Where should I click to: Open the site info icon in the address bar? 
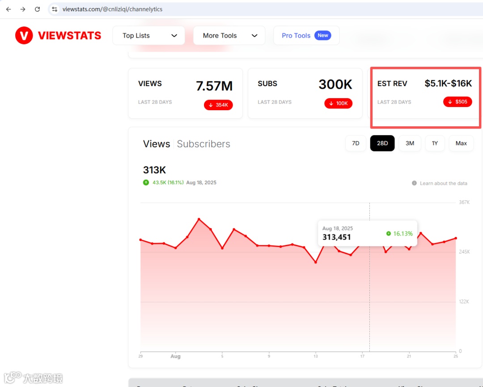(55, 9)
